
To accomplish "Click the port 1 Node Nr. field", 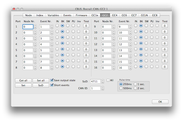I will click(x=28, y=27).
